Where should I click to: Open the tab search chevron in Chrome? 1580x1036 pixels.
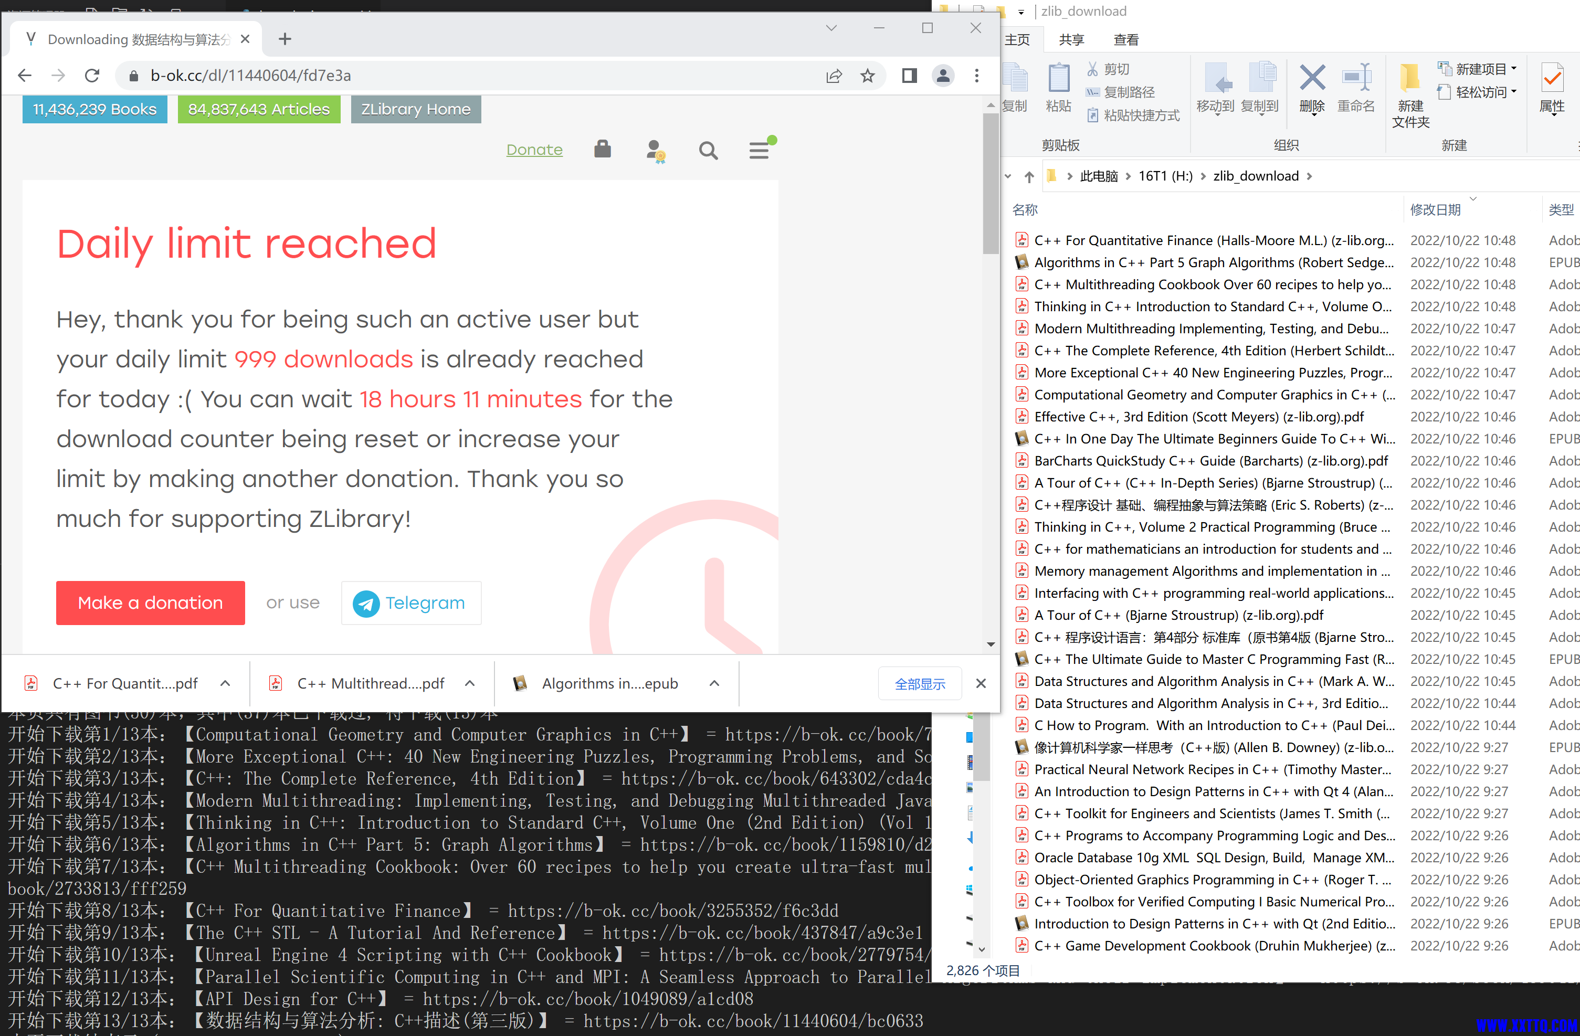(x=831, y=28)
